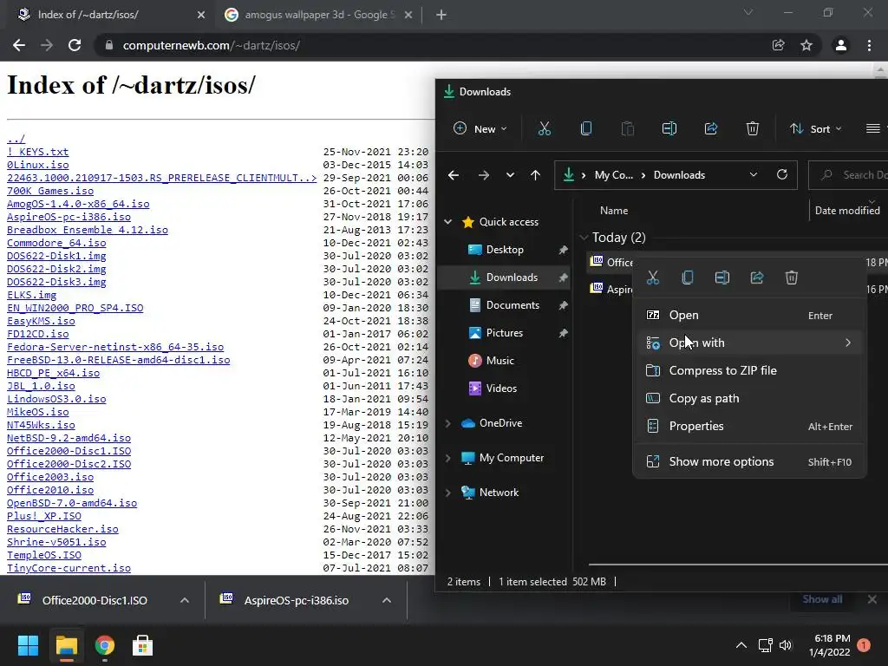This screenshot has width=888, height=666.
Task: Click the Share icon in context menu
Action: pos(757,277)
